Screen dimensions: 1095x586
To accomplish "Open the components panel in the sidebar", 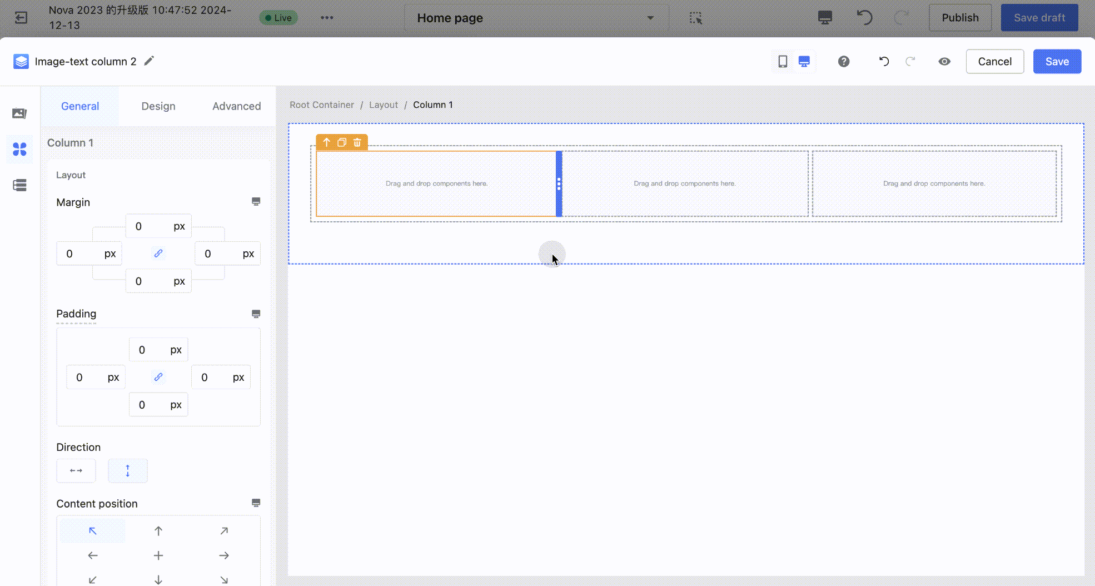I will click(x=20, y=149).
